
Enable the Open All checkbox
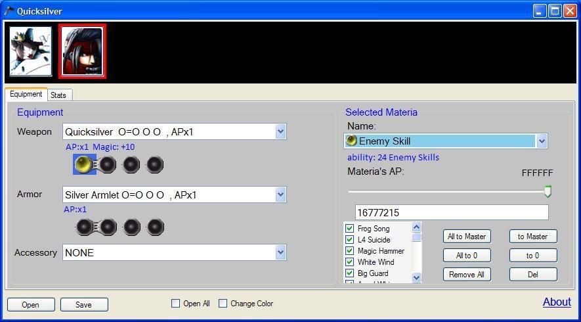175,304
